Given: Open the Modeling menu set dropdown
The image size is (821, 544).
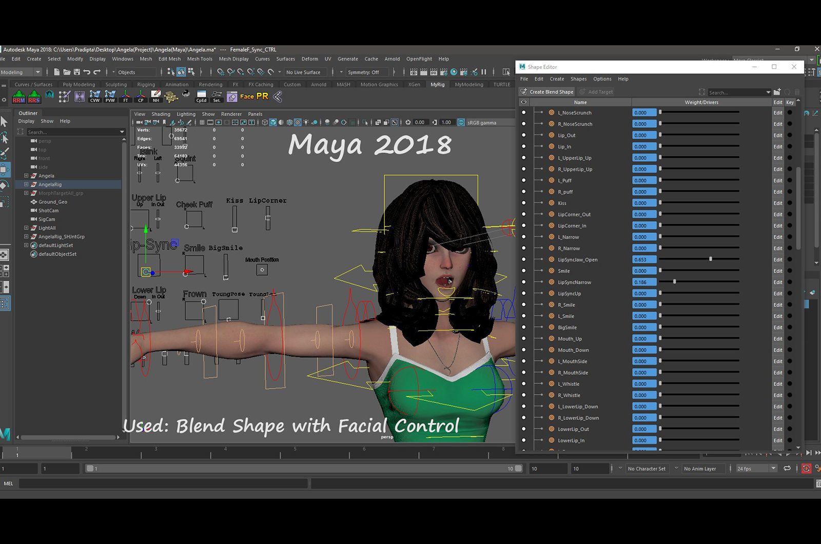Looking at the screenshot, I should coord(21,72).
